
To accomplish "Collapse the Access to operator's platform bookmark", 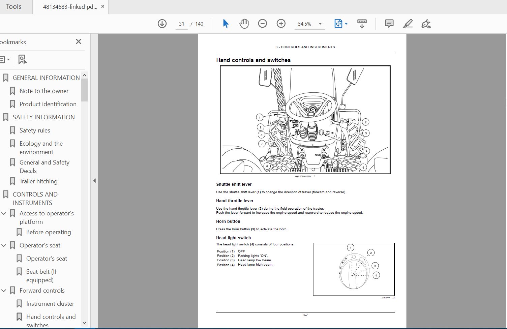I will coord(4,213).
